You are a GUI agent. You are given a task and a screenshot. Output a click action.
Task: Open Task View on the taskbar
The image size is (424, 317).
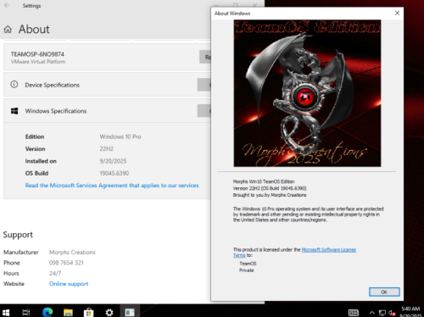tap(26, 312)
